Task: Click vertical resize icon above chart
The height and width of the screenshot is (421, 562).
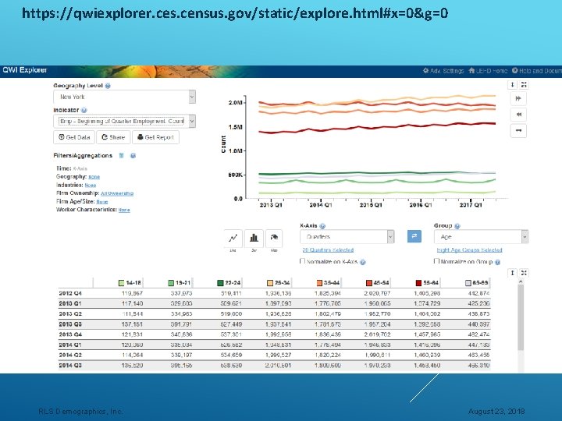Action: point(513,85)
